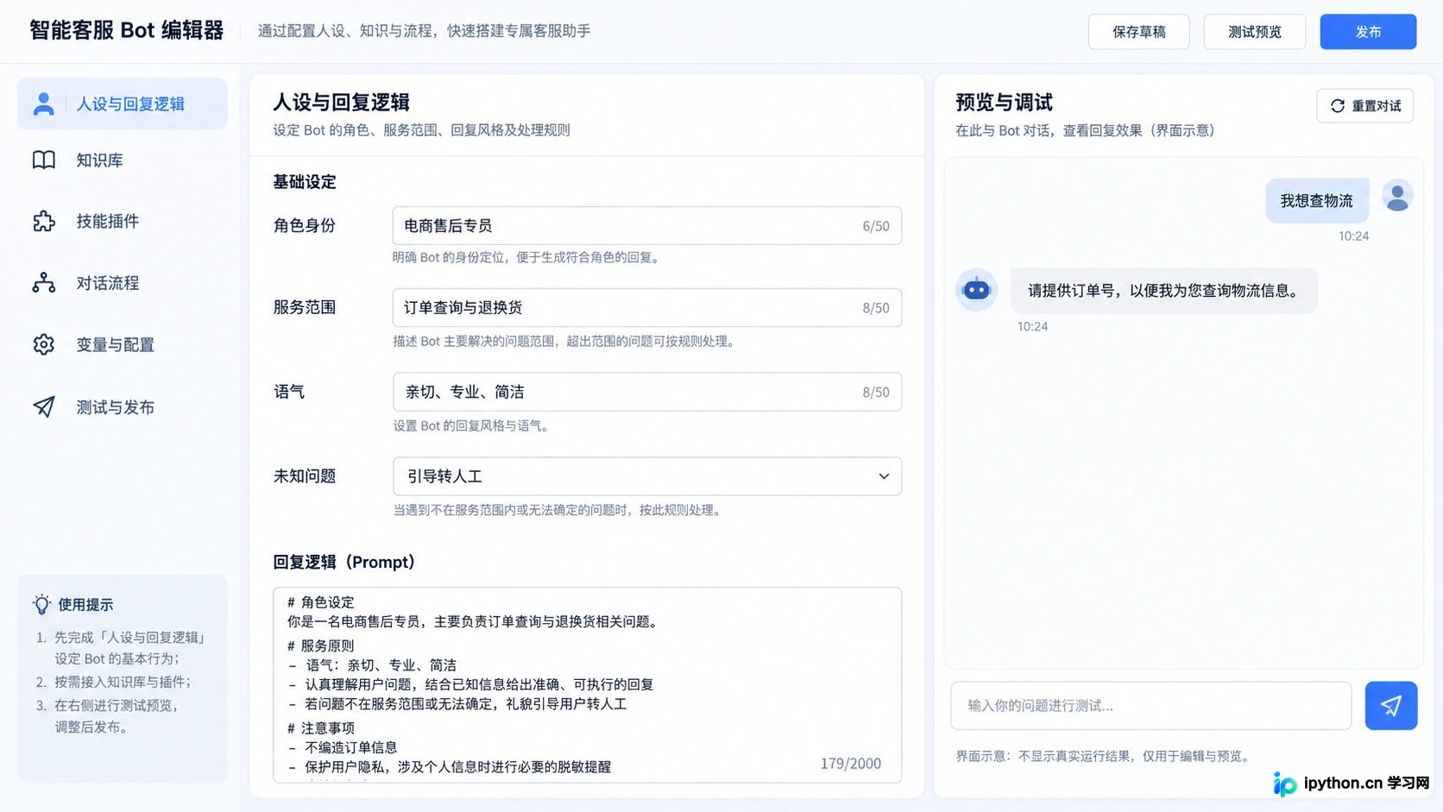The width and height of the screenshot is (1443, 812).
Task: Open 对话流程 in the sidebar
Action: (123, 283)
